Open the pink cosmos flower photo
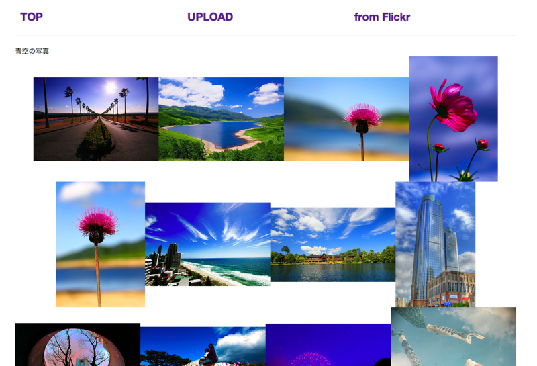537x366 pixels. (454, 119)
